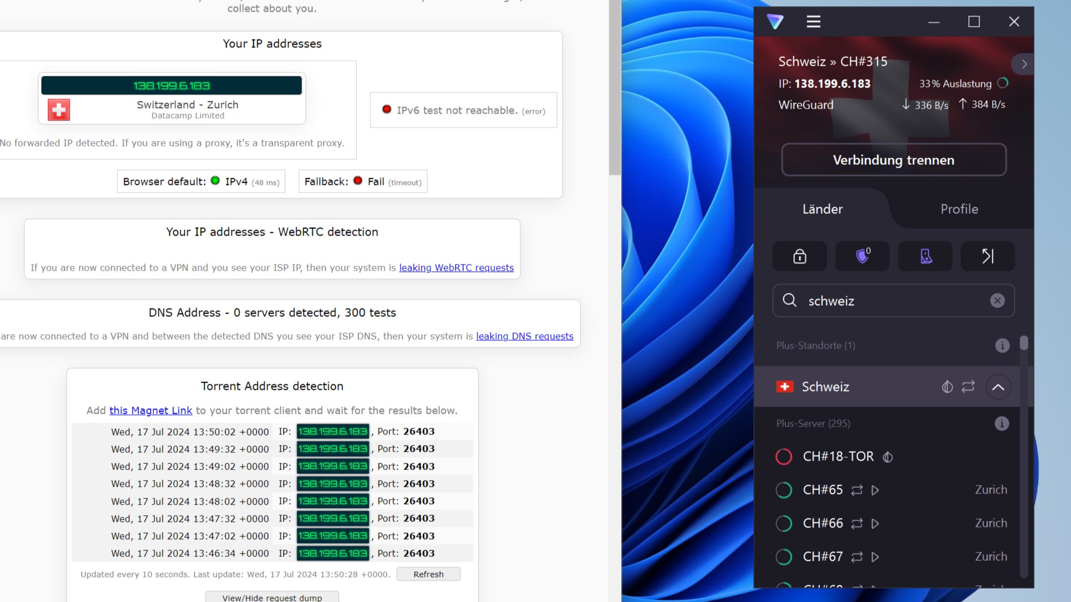Click the Schweiz country flag
The width and height of the screenshot is (1071, 602).
[785, 386]
